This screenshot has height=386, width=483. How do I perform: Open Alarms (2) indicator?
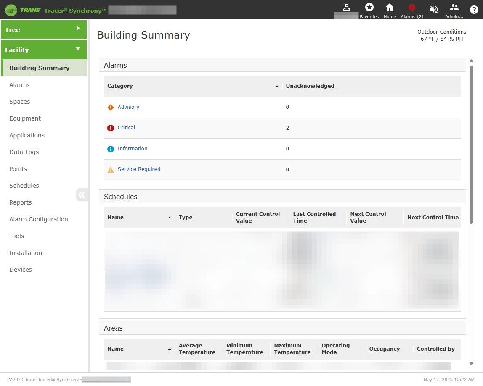tap(412, 10)
